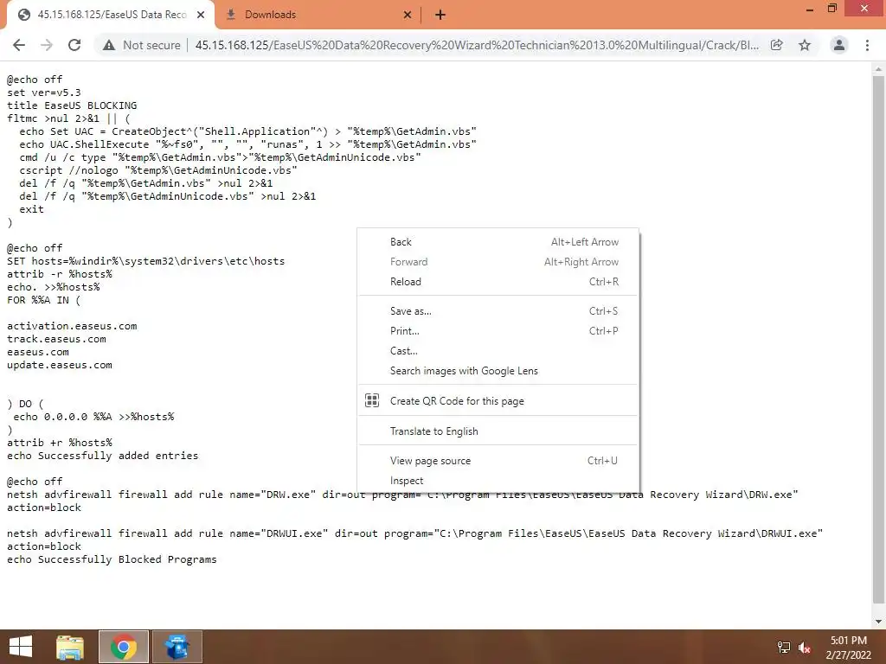Select Save as... in context menu
This screenshot has height=664, width=886.
(x=498, y=311)
